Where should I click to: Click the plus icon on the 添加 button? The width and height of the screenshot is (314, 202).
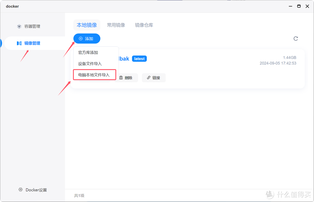(81, 38)
